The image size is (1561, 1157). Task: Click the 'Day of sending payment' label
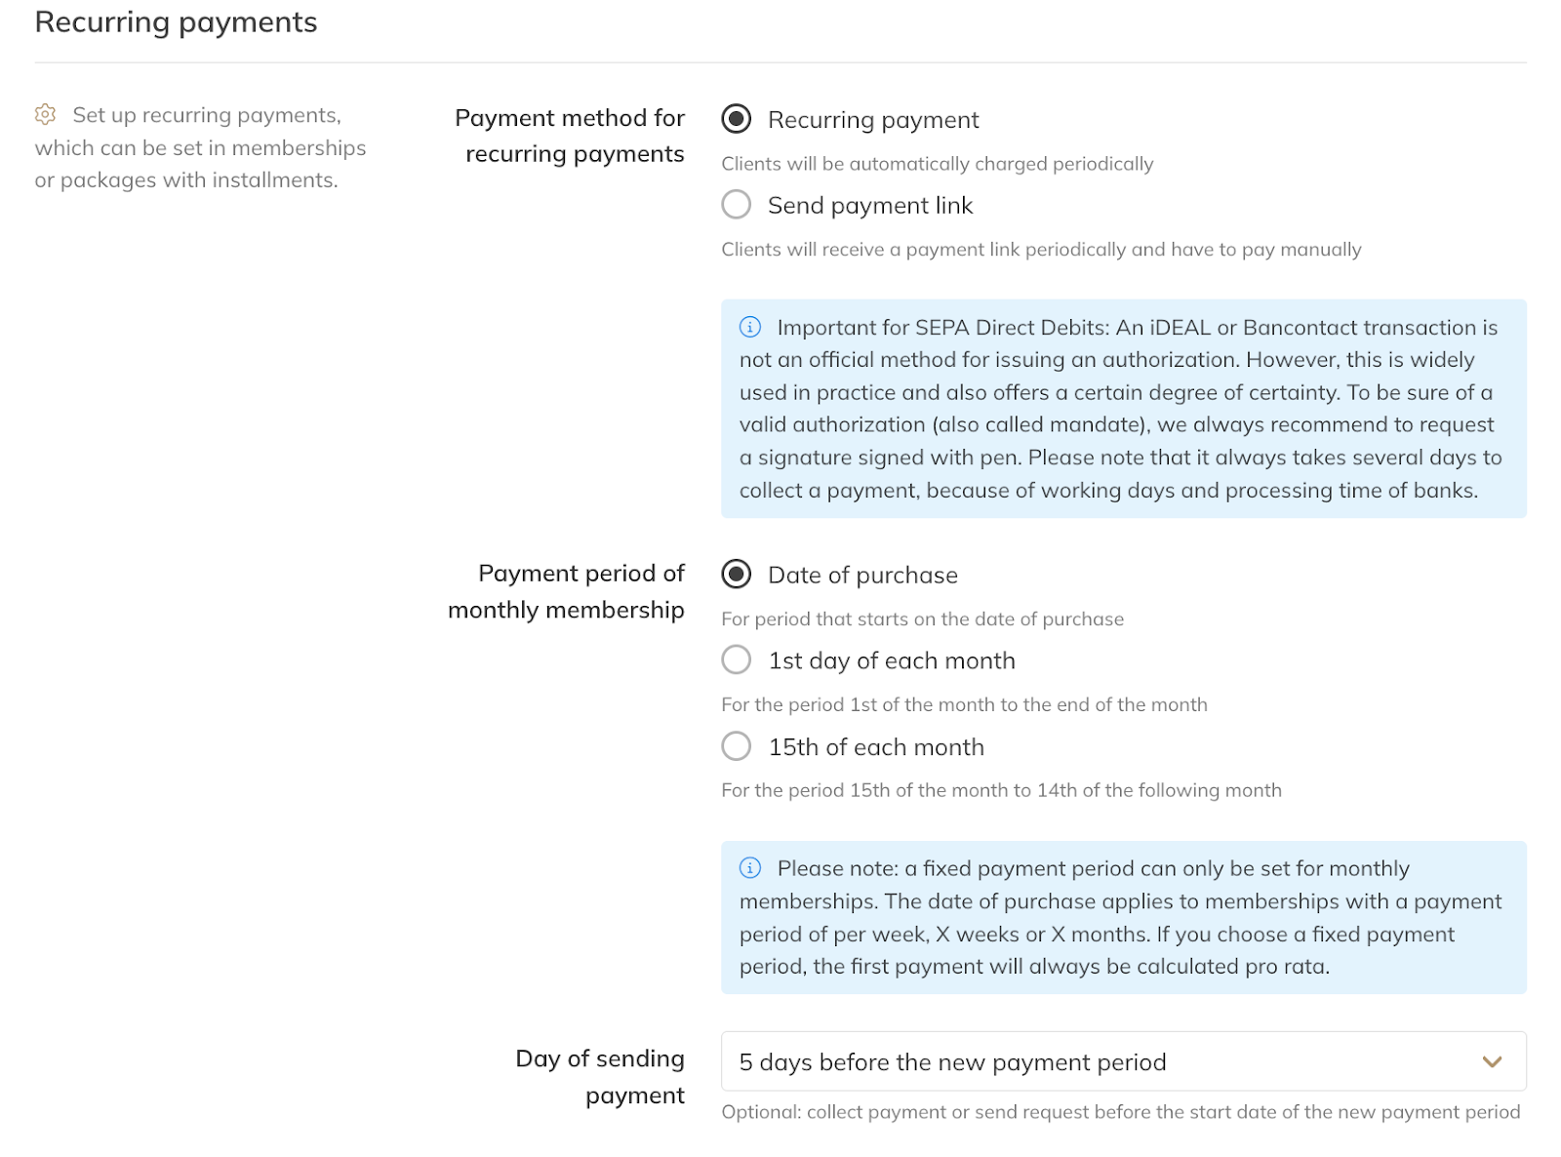pos(600,1077)
